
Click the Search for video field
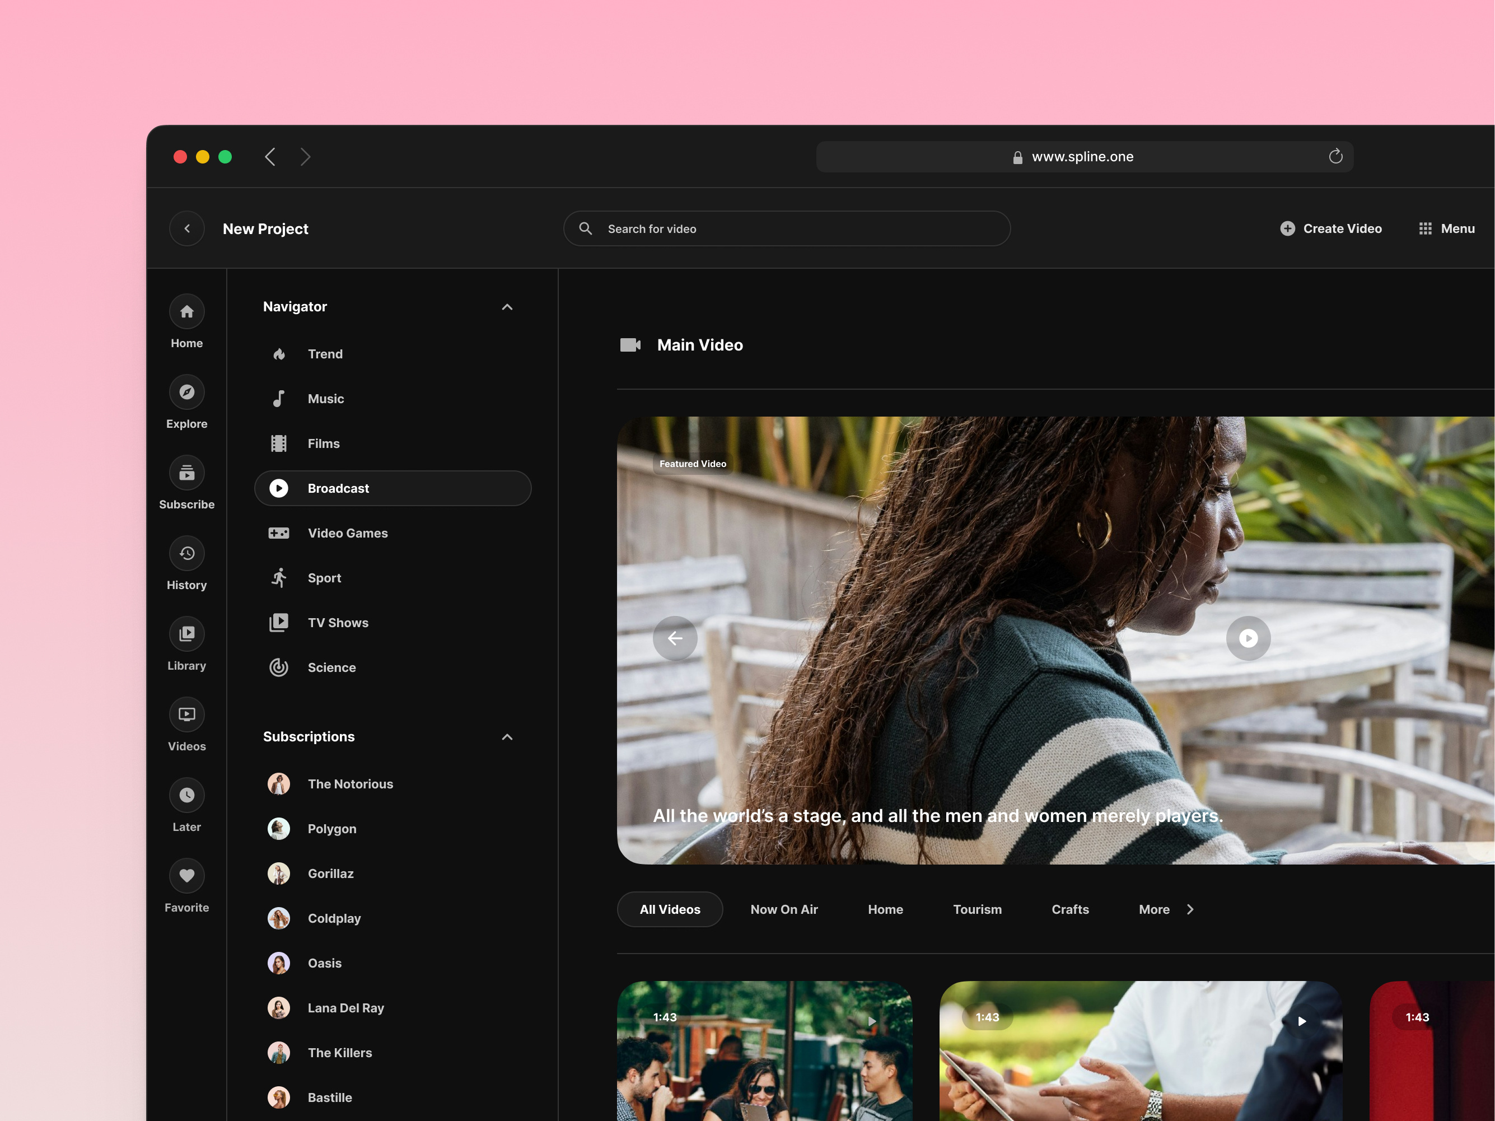tap(786, 228)
